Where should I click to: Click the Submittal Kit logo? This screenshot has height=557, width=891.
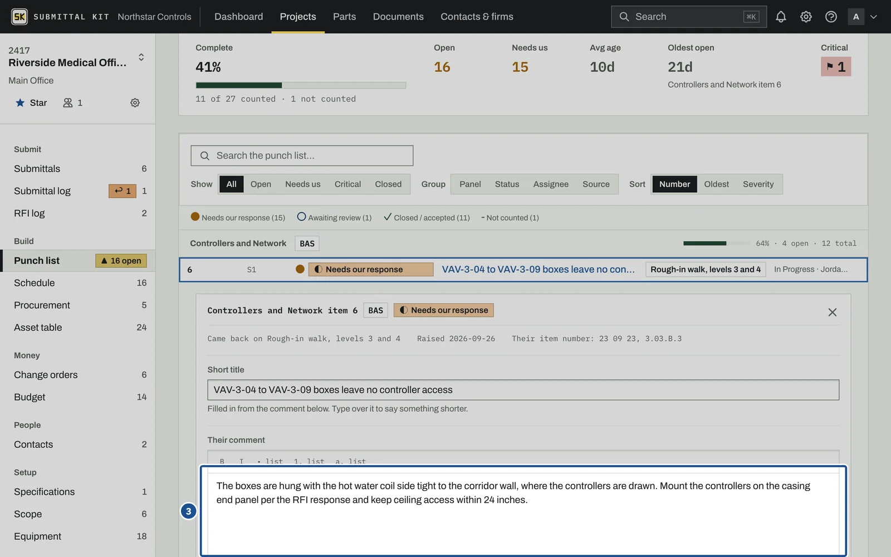click(19, 17)
